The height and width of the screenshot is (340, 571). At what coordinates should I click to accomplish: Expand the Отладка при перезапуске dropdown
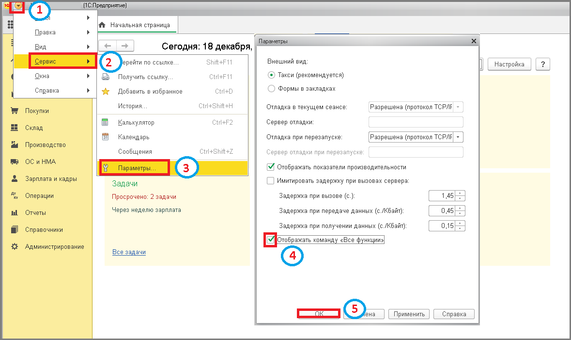pyautogui.click(x=458, y=137)
